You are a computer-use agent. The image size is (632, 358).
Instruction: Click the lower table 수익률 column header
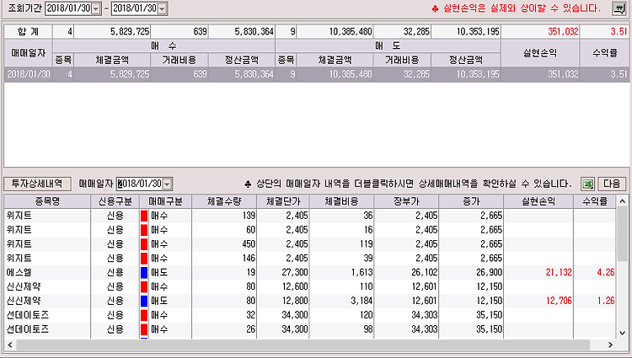595,201
